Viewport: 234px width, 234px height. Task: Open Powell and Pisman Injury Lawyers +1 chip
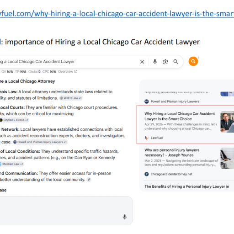point(40,142)
